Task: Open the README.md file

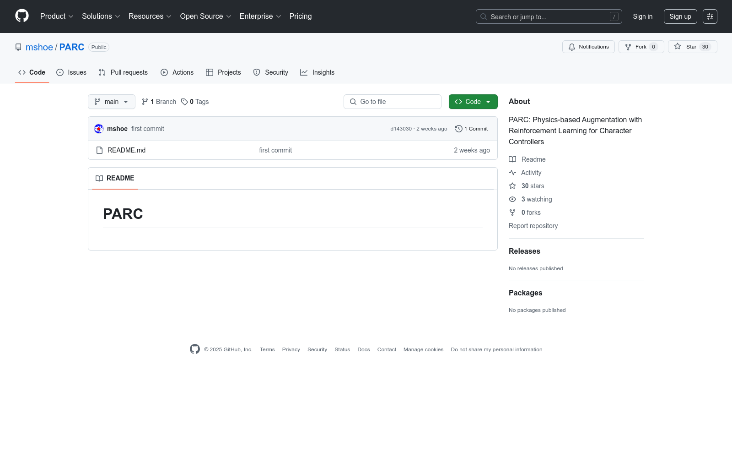Action: [x=126, y=150]
